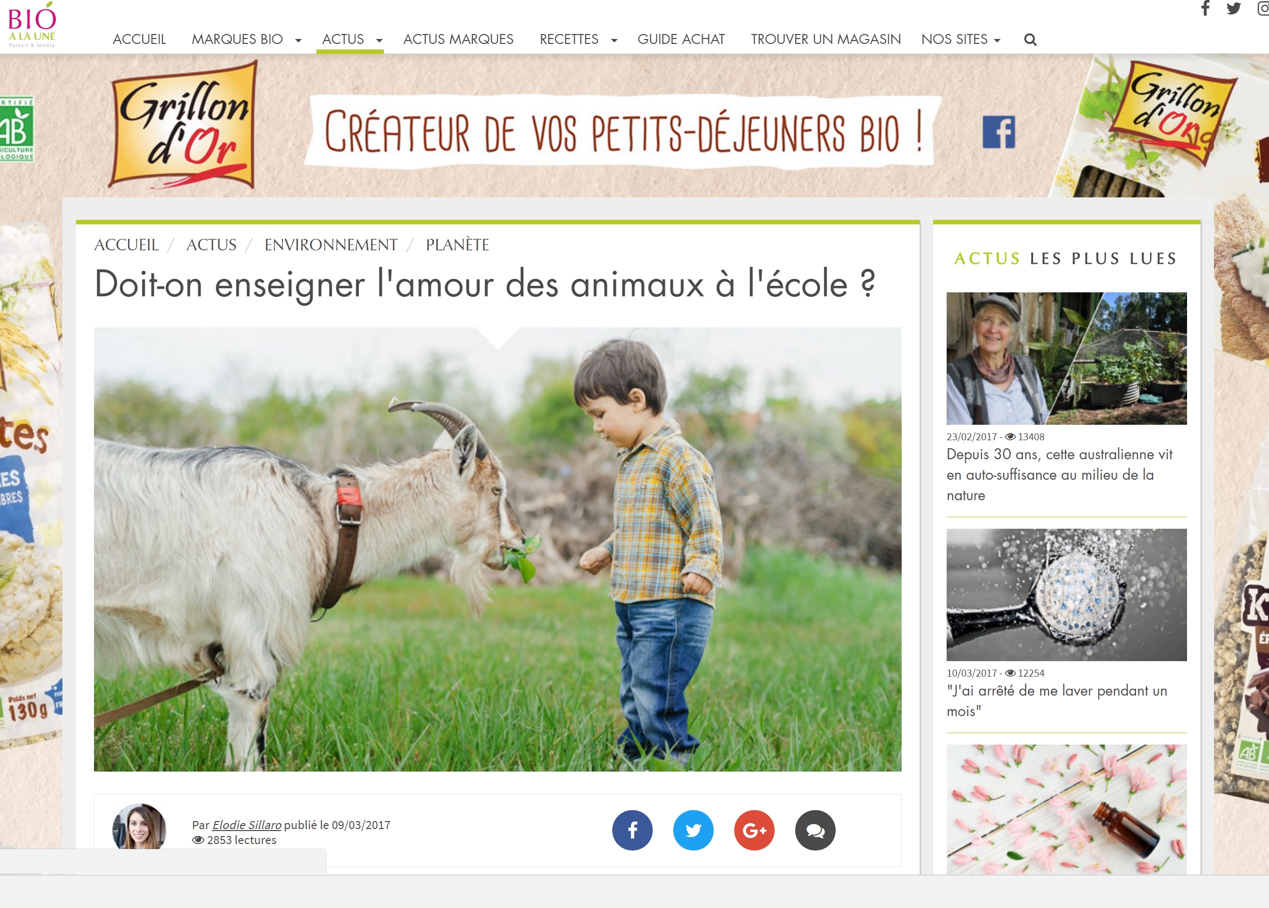The image size is (1269, 908).
Task: Click the Twitter icon in top header
Action: tap(1233, 8)
